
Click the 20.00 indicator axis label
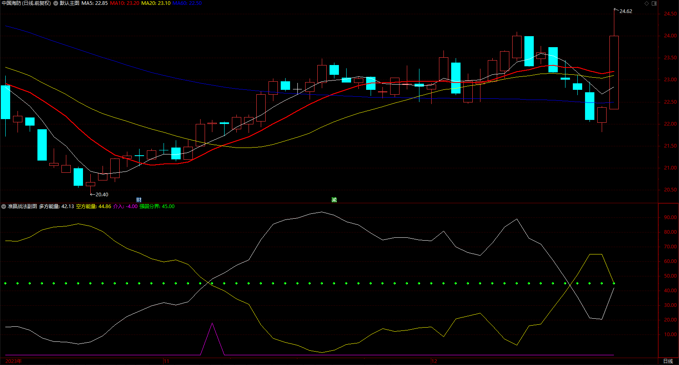(x=670, y=320)
